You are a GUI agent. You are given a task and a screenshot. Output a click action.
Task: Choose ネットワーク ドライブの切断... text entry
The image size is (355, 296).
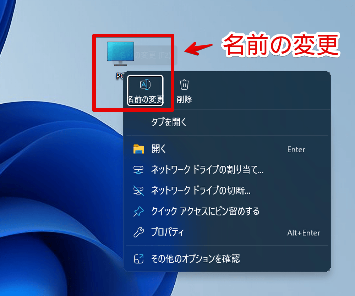click(201, 191)
